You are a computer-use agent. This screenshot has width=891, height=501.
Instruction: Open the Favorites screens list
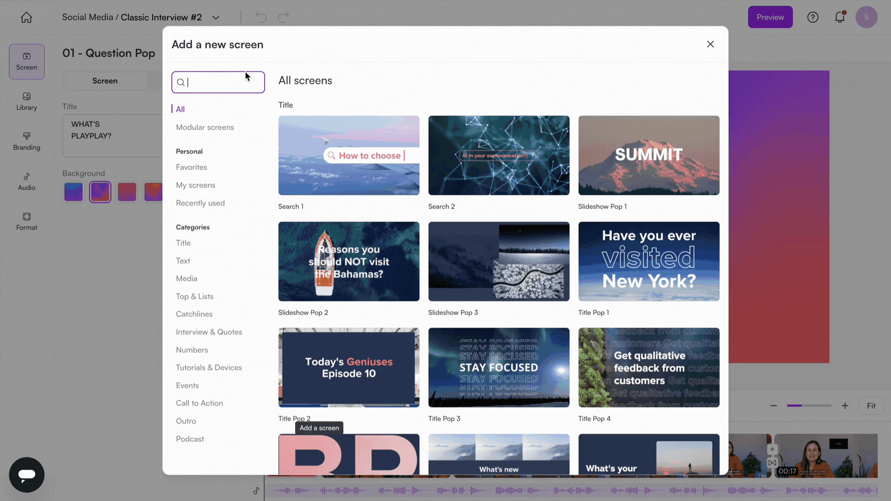click(191, 167)
